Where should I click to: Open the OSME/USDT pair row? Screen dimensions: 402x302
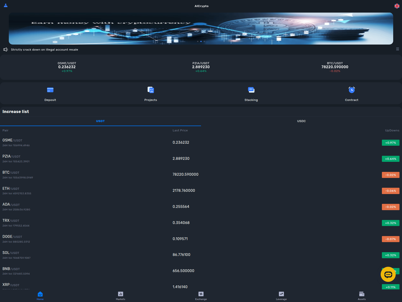[201, 143]
